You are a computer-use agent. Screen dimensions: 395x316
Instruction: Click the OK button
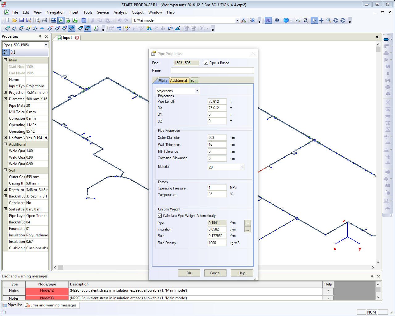pyautogui.click(x=189, y=273)
